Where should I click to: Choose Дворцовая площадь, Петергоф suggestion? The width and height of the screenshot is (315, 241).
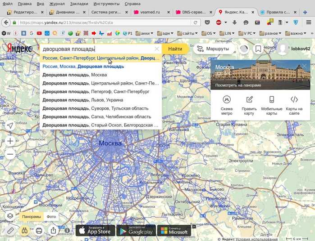coord(100,92)
